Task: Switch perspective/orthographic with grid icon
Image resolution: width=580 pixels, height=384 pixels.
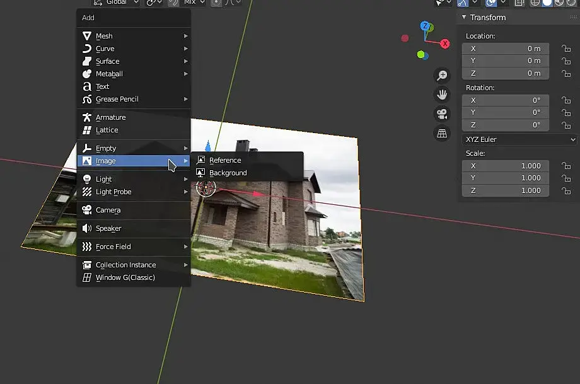Action: tap(443, 134)
